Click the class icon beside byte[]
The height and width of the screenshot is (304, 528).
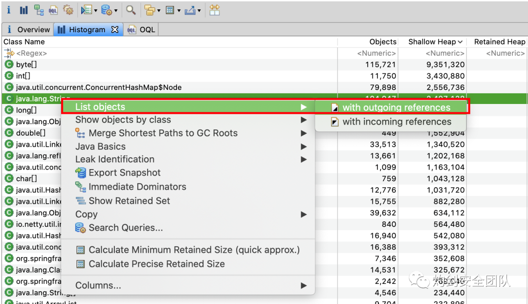click(x=9, y=65)
